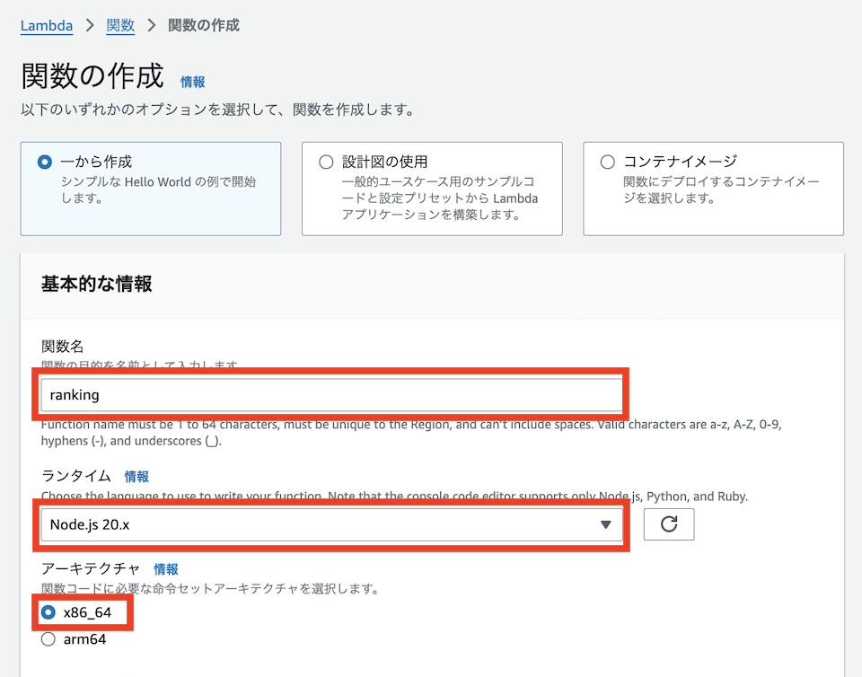Viewport: 862px width, 677px height.
Task: Click the 基本的な情報 section header
Action: click(97, 285)
